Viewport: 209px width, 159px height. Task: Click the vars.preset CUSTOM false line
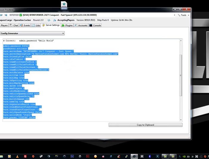point(19,117)
